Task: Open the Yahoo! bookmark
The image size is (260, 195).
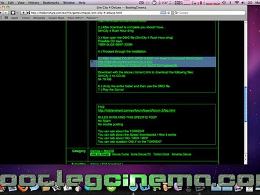Action: (25, 18)
